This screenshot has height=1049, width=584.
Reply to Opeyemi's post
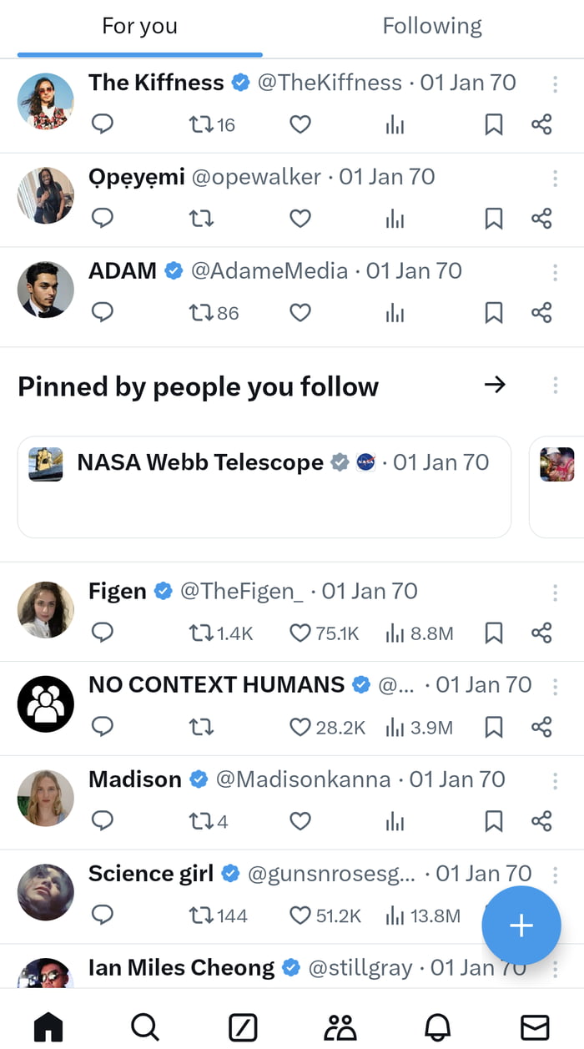[x=102, y=218]
